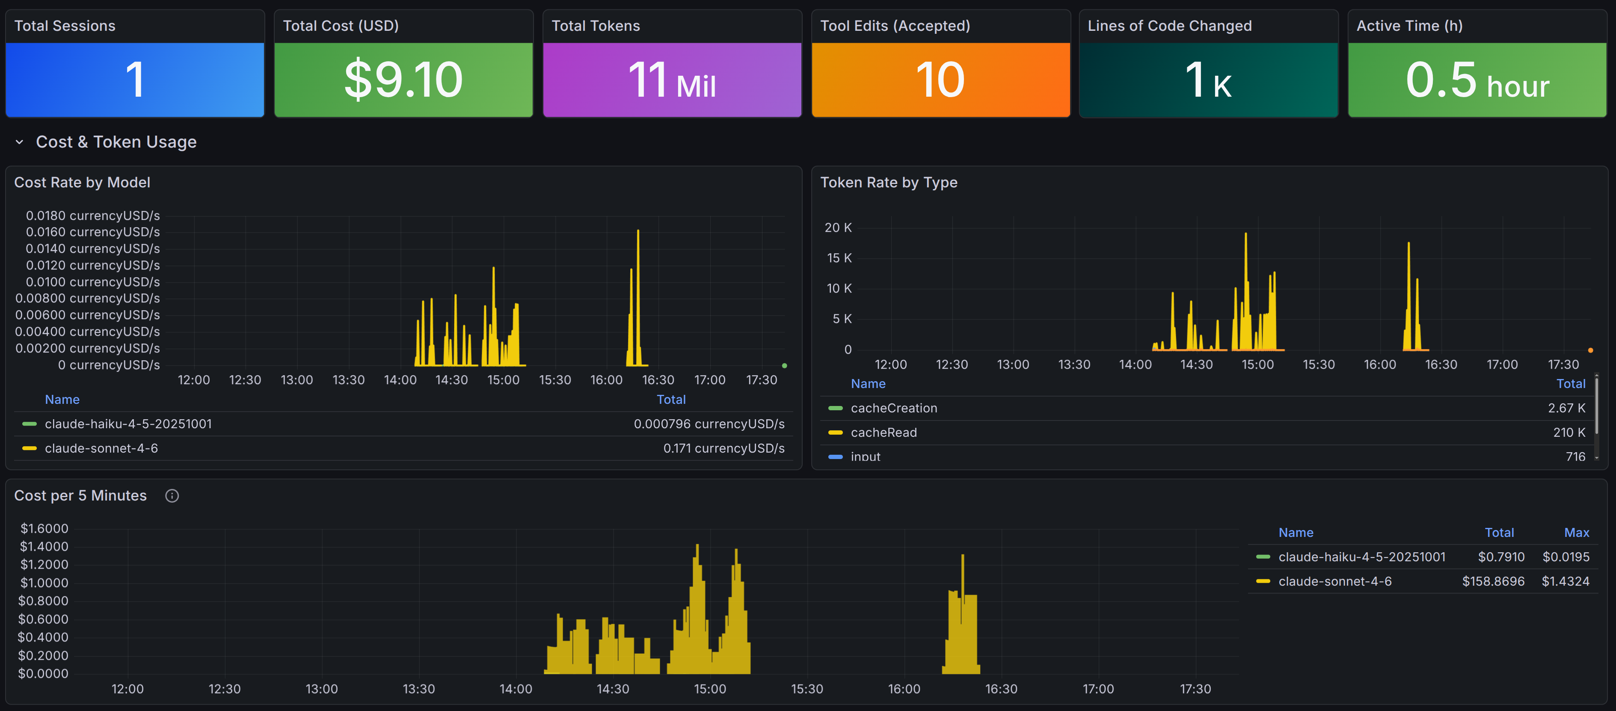Click cacheCreation green series color icon
Screen dimensions: 1616x711
[835, 408]
